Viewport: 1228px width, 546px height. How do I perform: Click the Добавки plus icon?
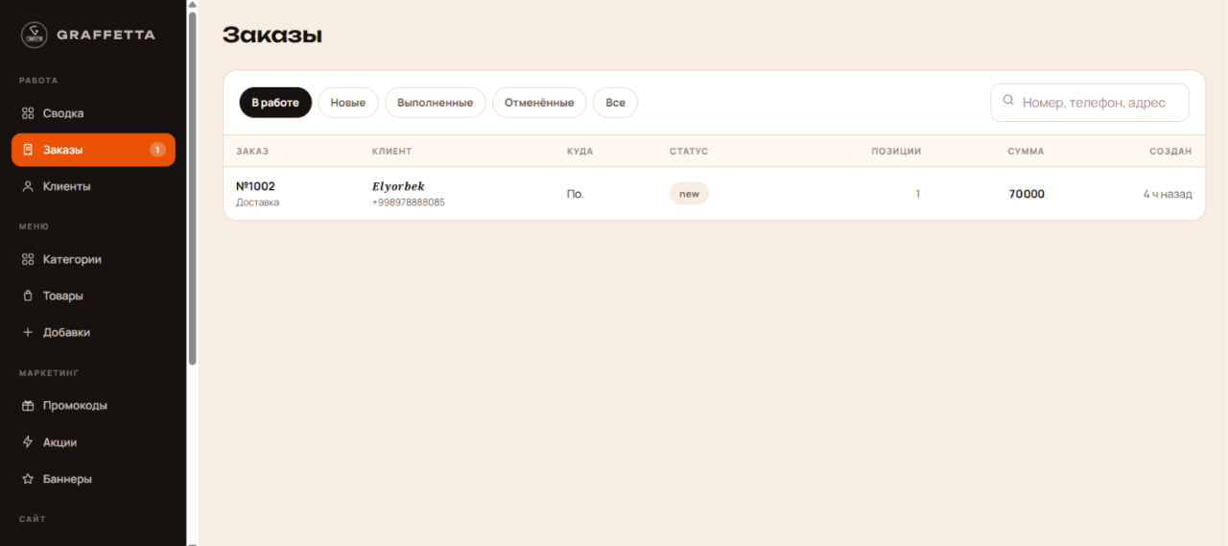click(x=28, y=332)
